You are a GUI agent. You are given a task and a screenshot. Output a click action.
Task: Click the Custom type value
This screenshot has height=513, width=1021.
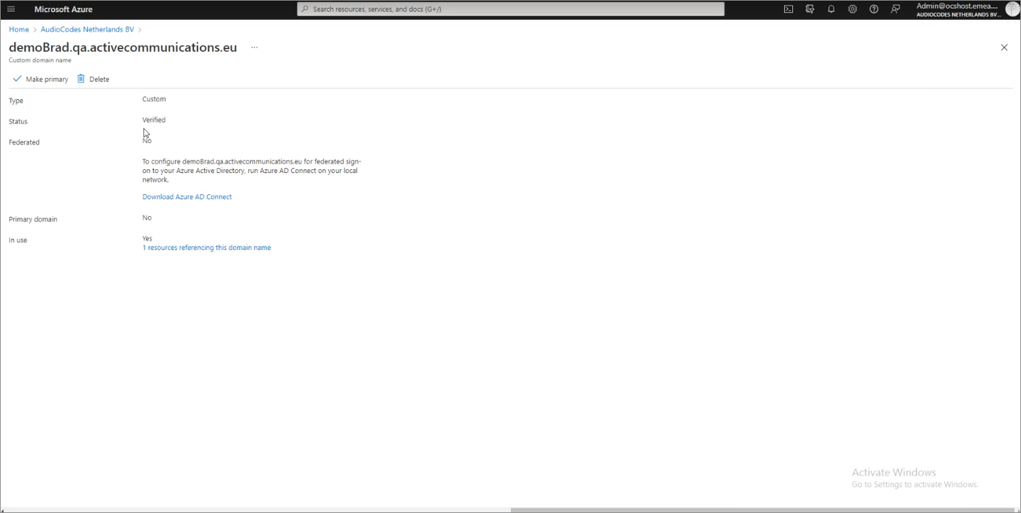point(154,99)
